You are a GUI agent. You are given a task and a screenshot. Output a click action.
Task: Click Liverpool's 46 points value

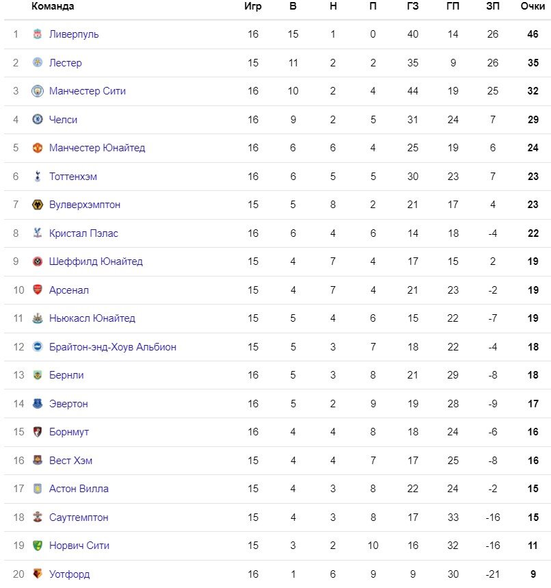coord(533,34)
